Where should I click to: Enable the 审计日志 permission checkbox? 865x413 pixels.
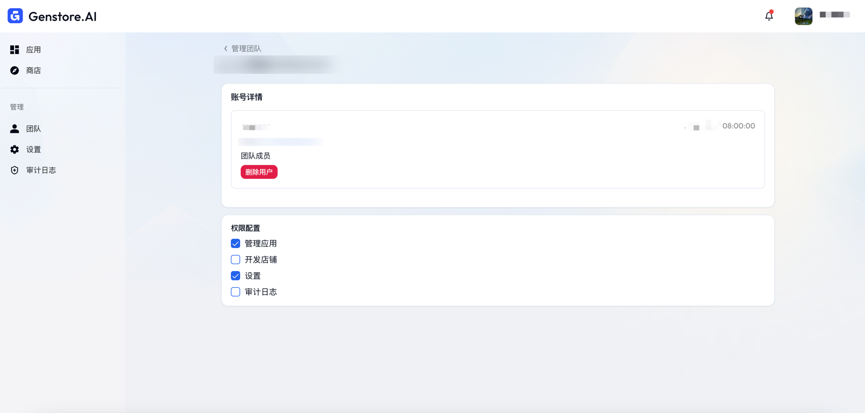pyautogui.click(x=235, y=292)
